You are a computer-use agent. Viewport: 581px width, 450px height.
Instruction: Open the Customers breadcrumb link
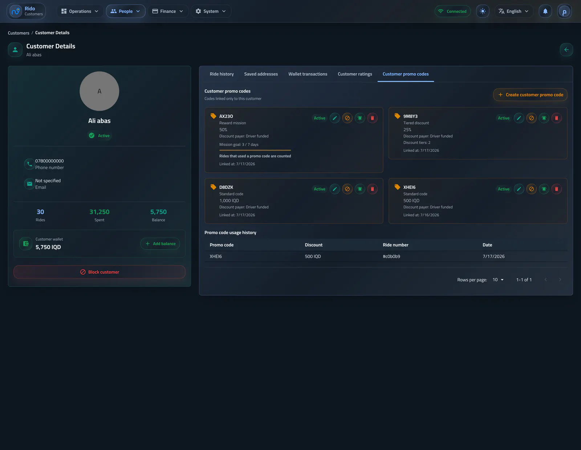(19, 33)
